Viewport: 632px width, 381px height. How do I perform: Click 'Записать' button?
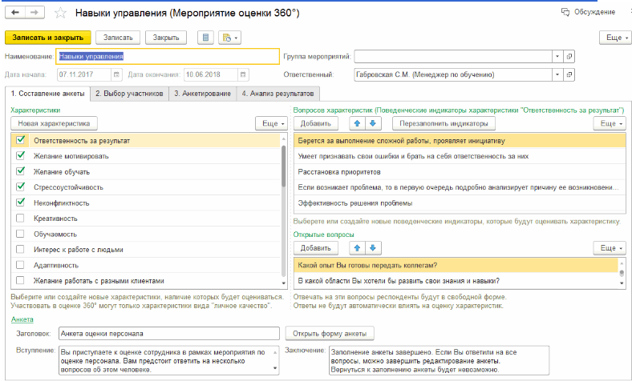tap(118, 38)
